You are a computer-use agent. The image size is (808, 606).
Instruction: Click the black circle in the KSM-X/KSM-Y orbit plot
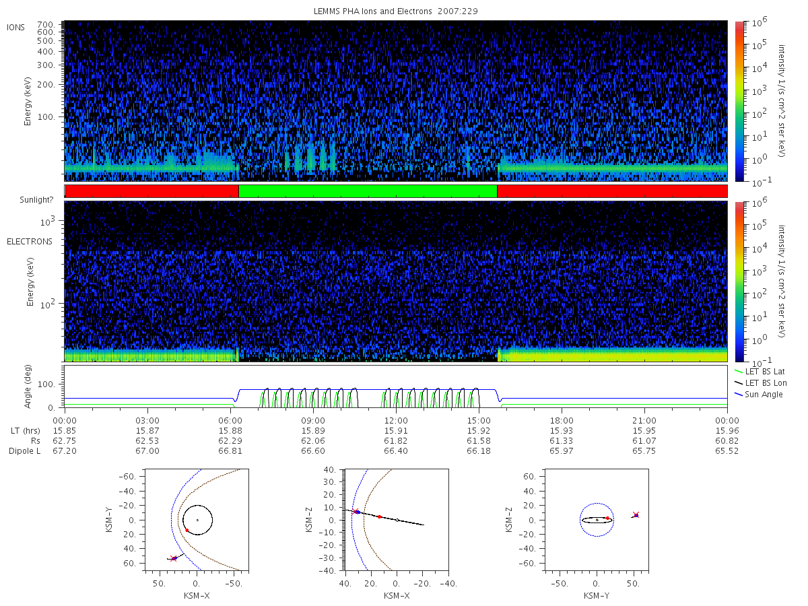(197, 520)
